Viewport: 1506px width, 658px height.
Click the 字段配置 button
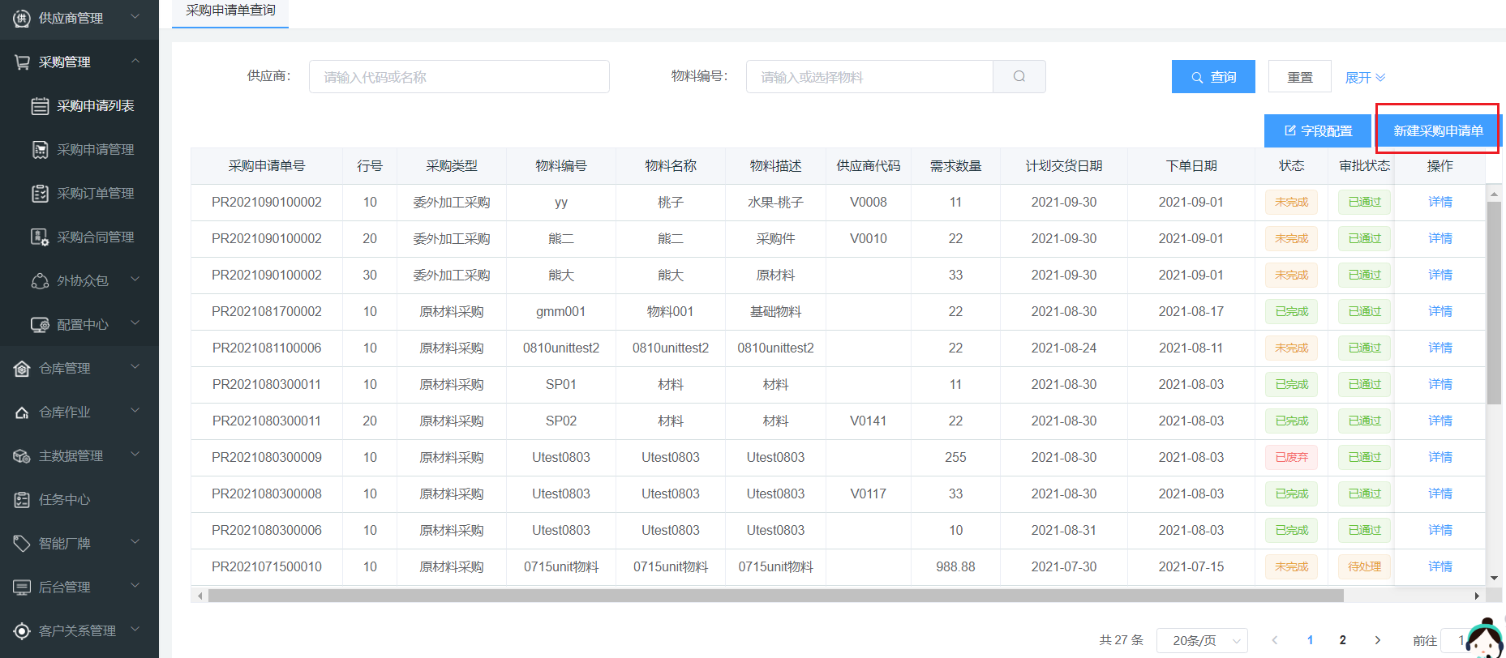tap(1317, 130)
